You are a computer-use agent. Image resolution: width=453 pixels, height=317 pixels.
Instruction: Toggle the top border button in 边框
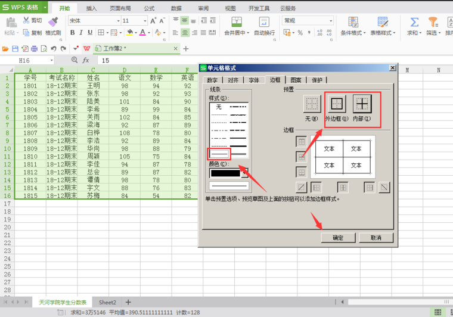(302, 142)
